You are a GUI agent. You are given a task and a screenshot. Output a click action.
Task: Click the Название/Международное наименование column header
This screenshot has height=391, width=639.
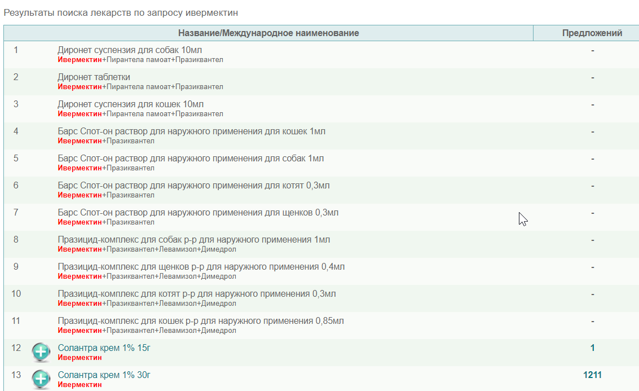[x=268, y=33]
